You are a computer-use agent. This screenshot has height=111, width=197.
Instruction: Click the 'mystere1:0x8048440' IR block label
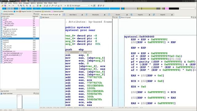(139, 37)
